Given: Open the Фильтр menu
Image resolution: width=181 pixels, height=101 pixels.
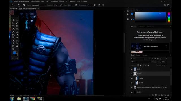Looking at the screenshot, I should (x=62, y=1).
